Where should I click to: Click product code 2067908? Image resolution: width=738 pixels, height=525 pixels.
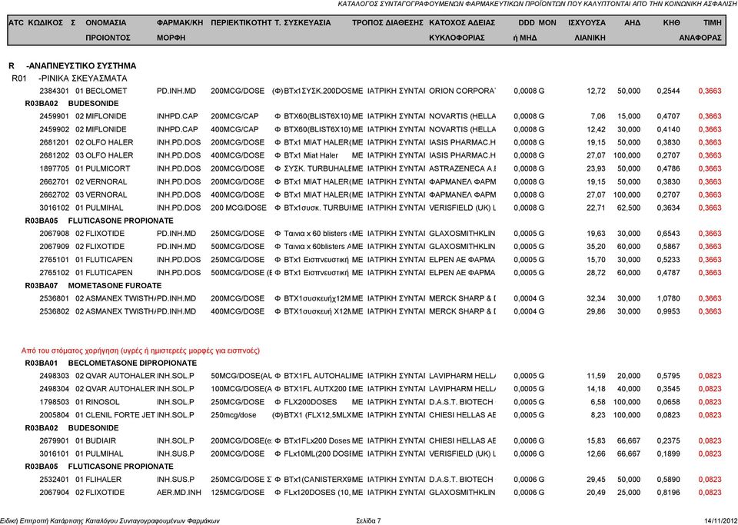click(54, 234)
